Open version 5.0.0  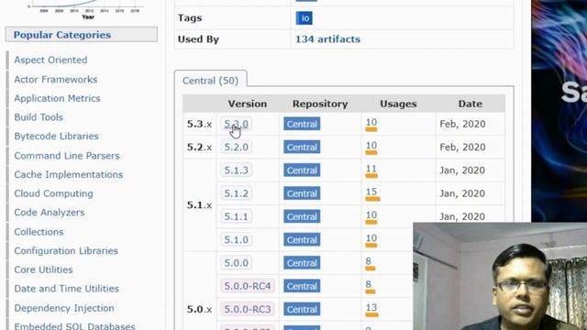pos(236,263)
